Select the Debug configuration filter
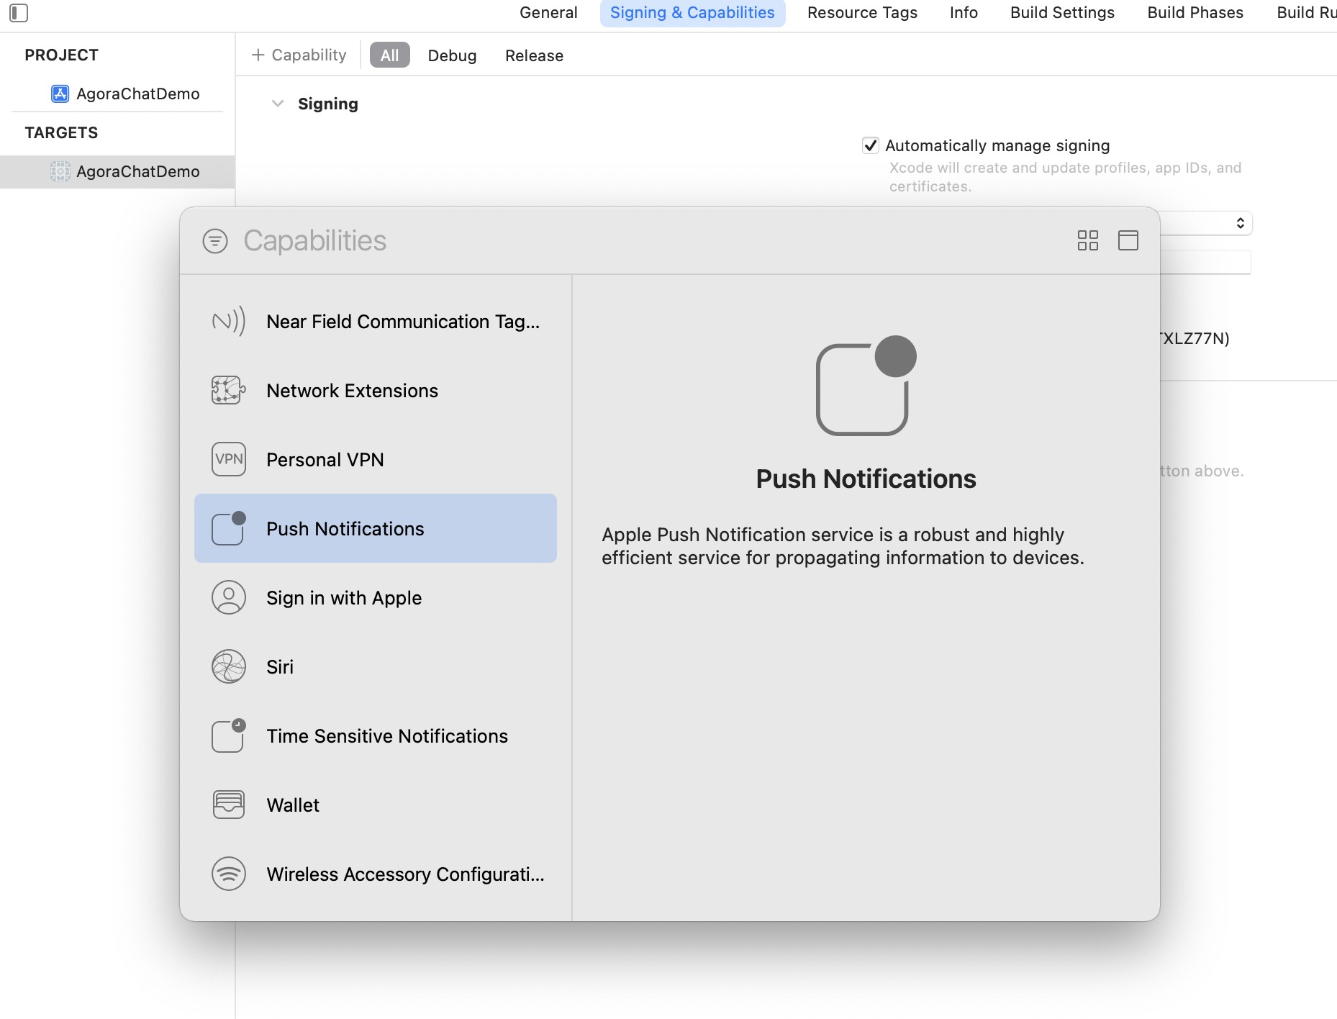Viewport: 1337px width, 1019px height. coord(452,55)
